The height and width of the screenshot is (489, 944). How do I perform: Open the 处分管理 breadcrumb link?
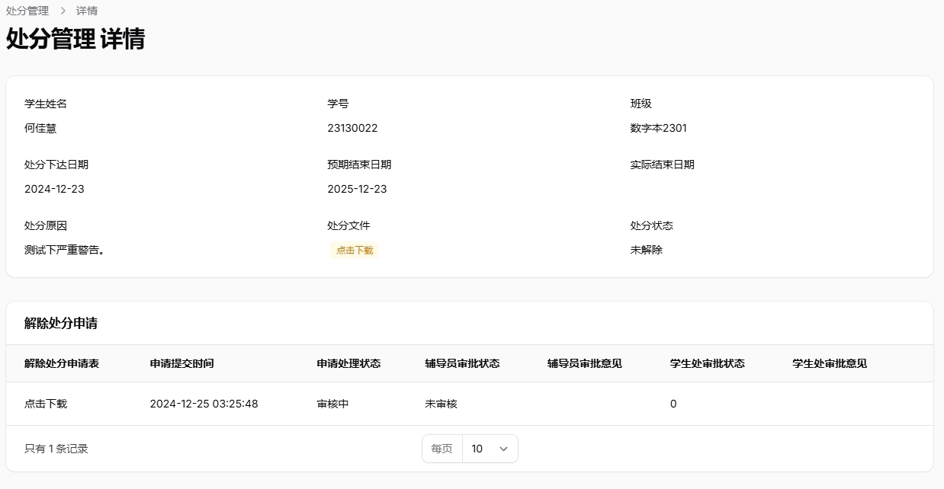(x=27, y=11)
